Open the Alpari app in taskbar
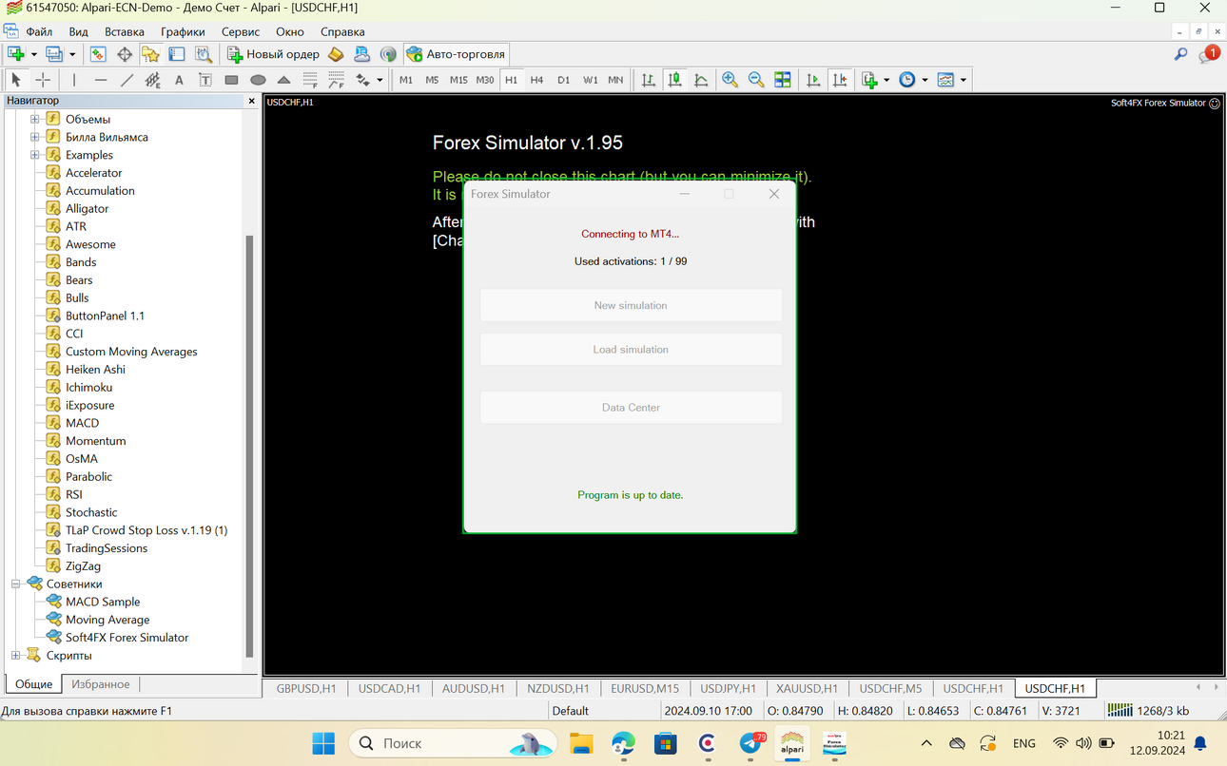Screen dimensions: 1227x766 tap(792, 743)
